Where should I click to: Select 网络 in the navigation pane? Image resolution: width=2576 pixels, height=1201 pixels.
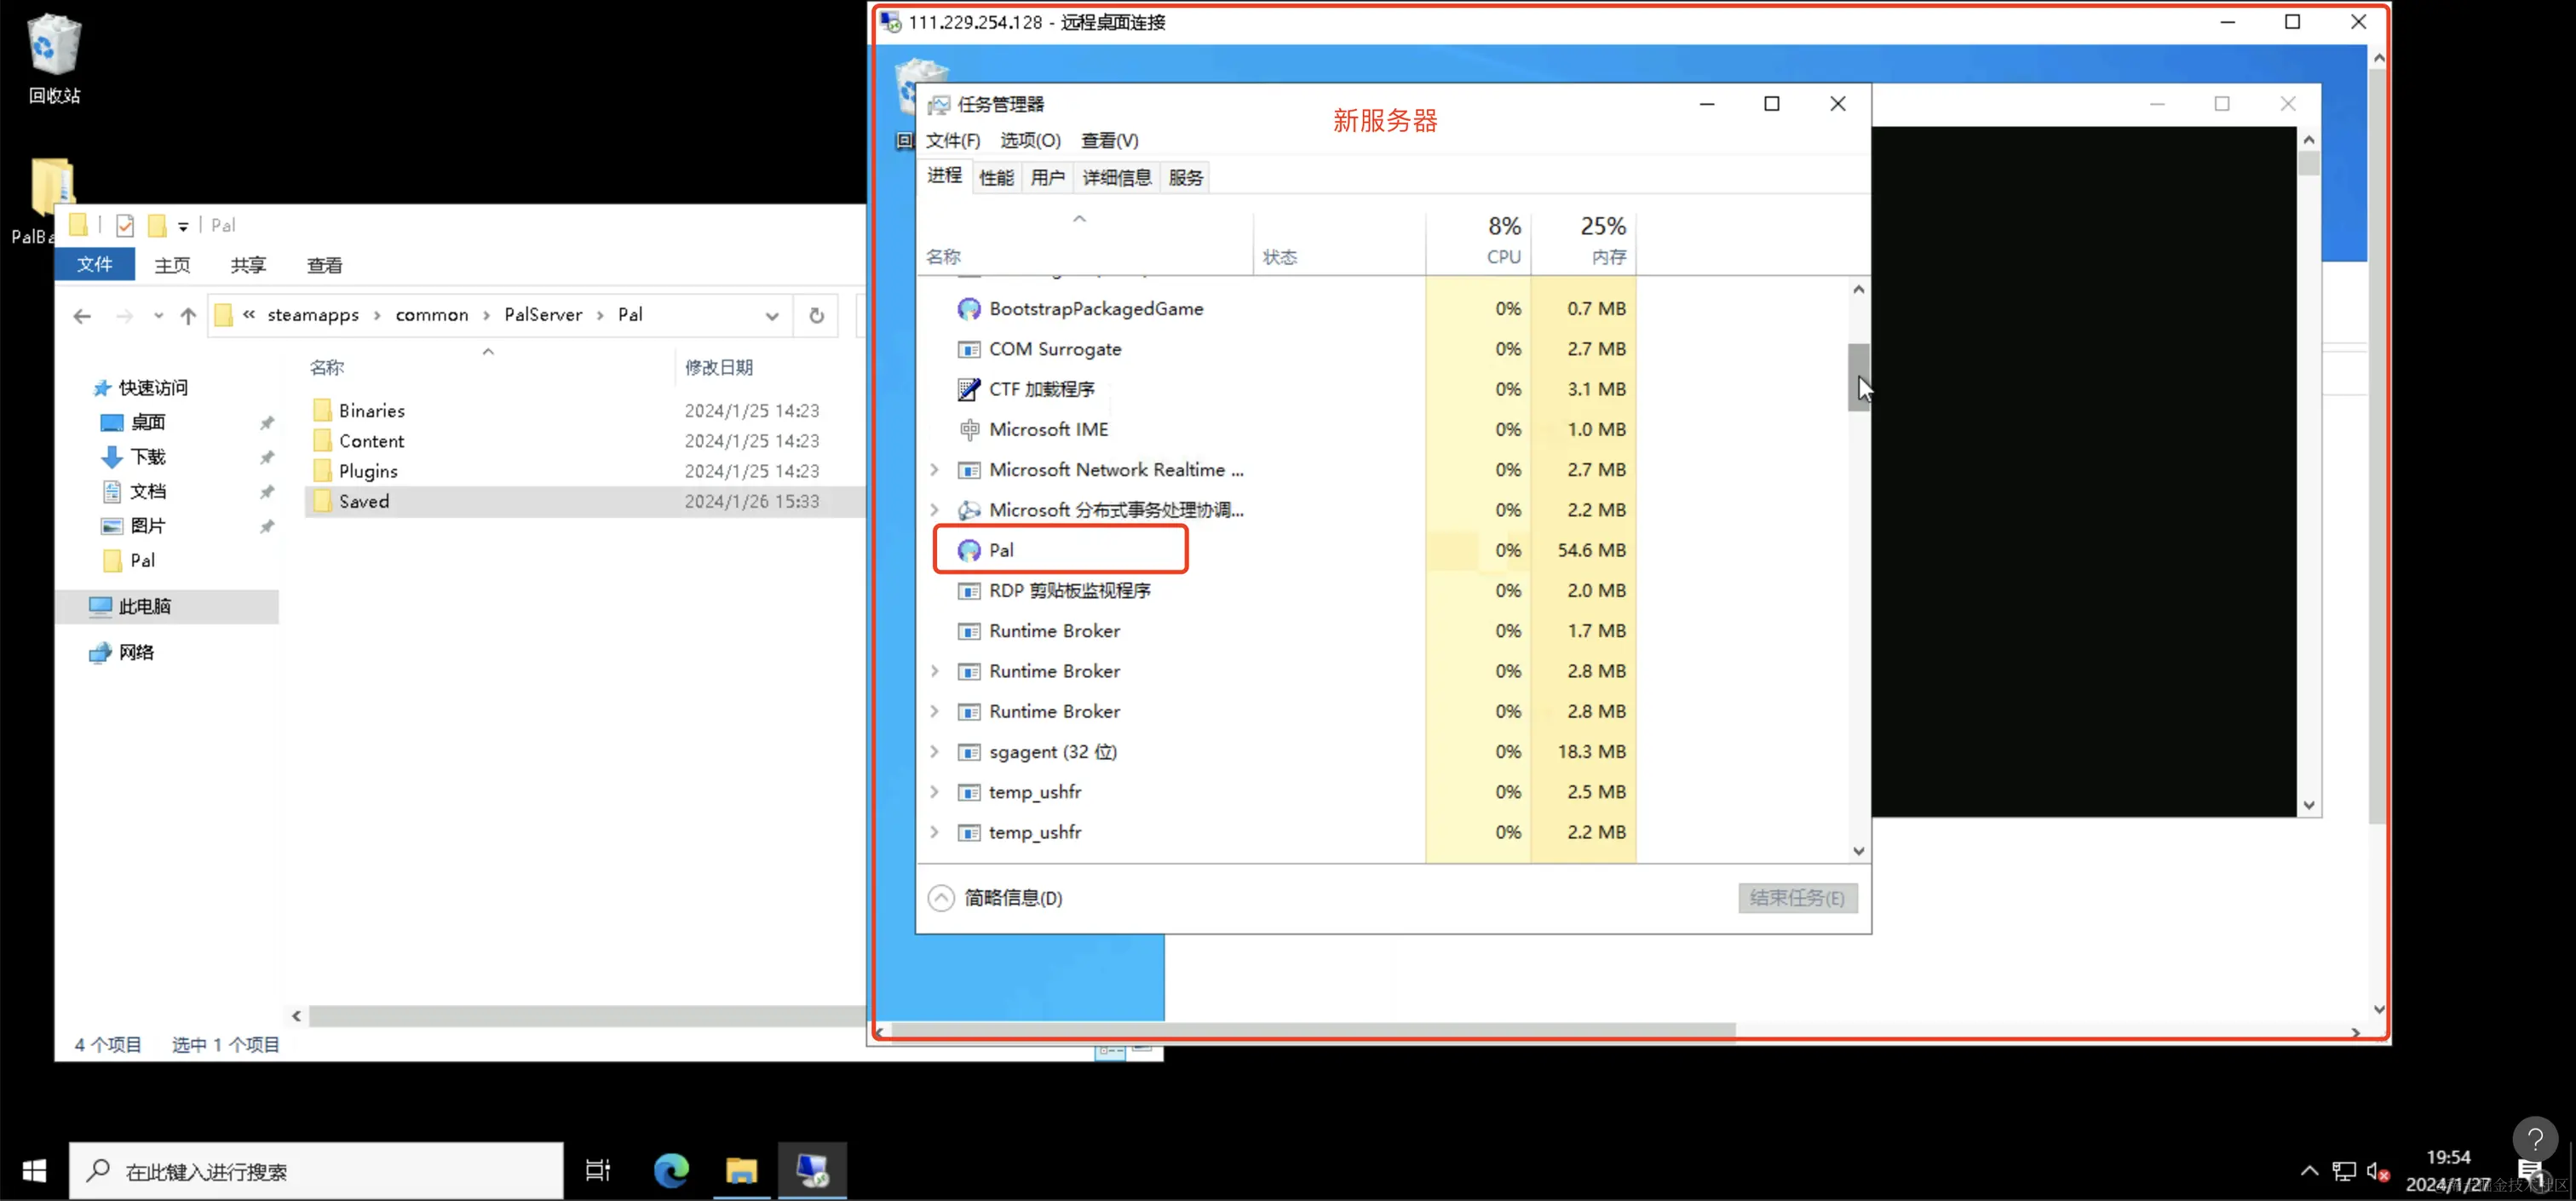(x=136, y=653)
